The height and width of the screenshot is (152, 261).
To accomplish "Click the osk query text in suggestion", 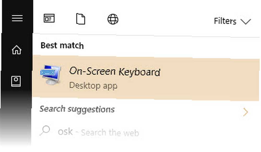I will [x=65, y=132].
